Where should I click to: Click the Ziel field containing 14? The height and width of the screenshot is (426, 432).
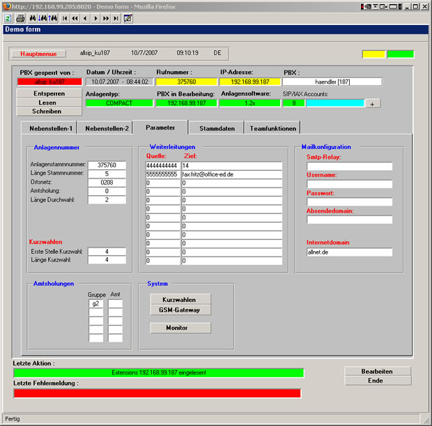(x=232, y=165)
